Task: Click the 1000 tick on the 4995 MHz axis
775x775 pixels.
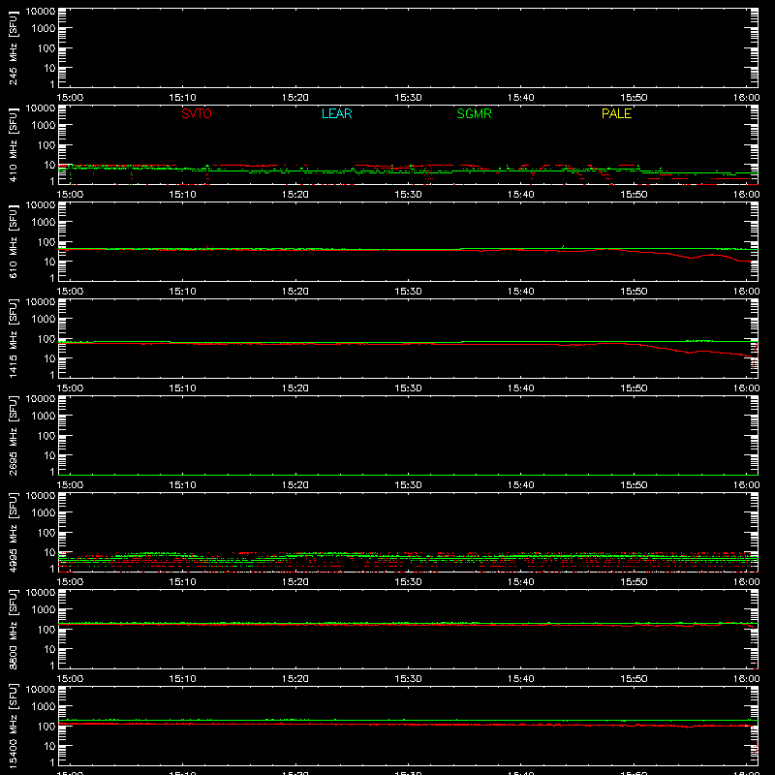Action: click(44, 513)
